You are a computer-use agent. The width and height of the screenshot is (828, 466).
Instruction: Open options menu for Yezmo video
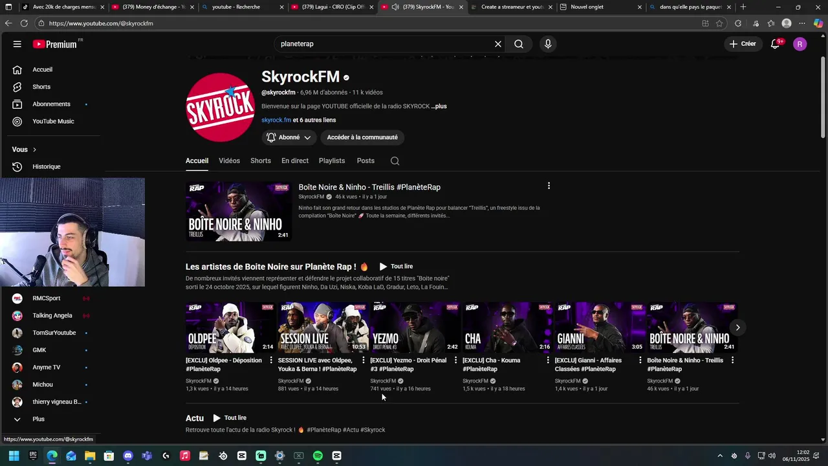click(455, 361)
